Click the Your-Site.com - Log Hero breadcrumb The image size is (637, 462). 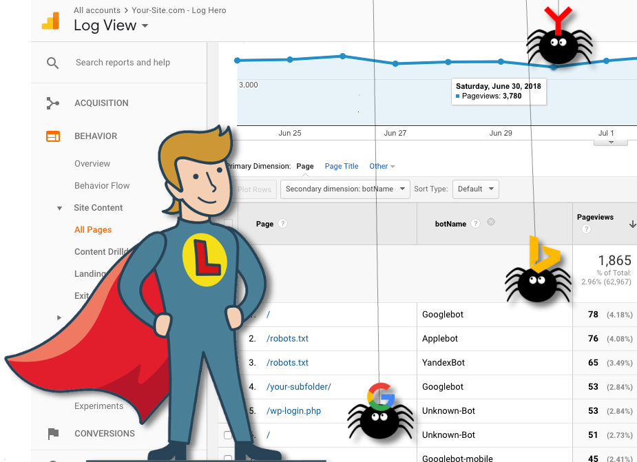click(x=179, y=10)
